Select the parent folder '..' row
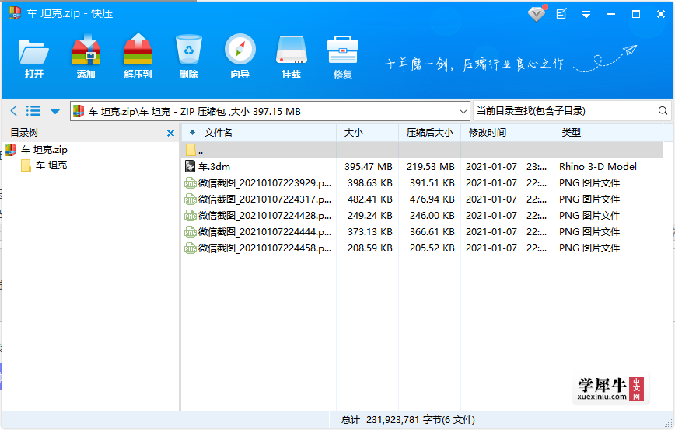 click(x=422, y=150)
